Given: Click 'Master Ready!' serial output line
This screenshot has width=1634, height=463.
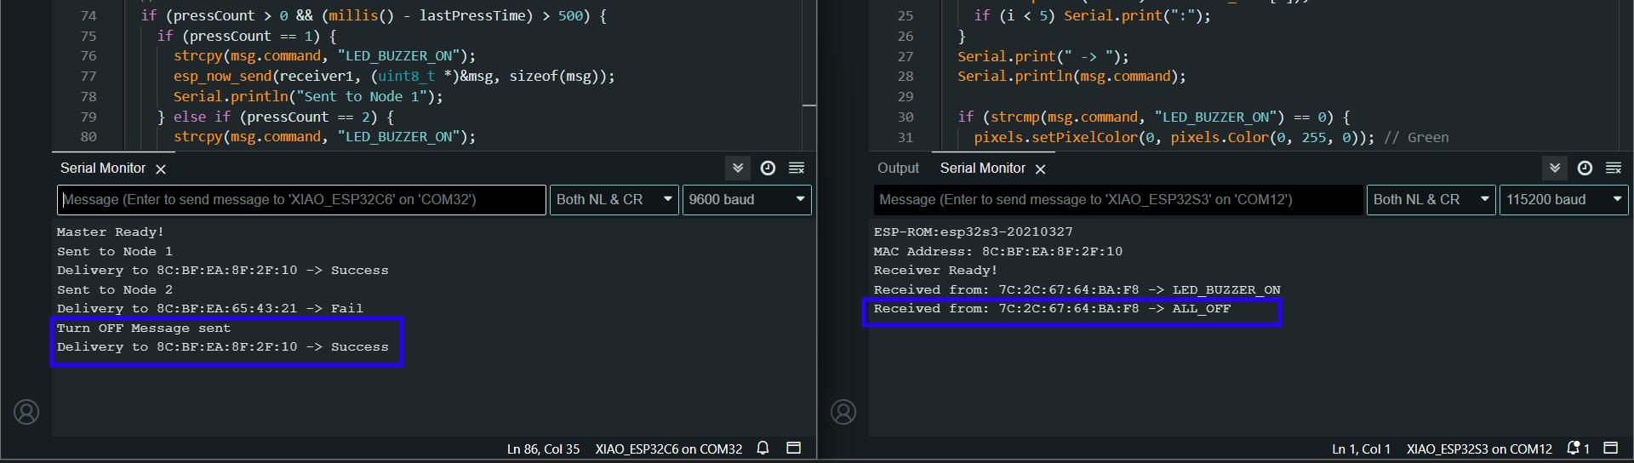Looking at the screenshot, I should pyautogui.click(x=110, y=231).
